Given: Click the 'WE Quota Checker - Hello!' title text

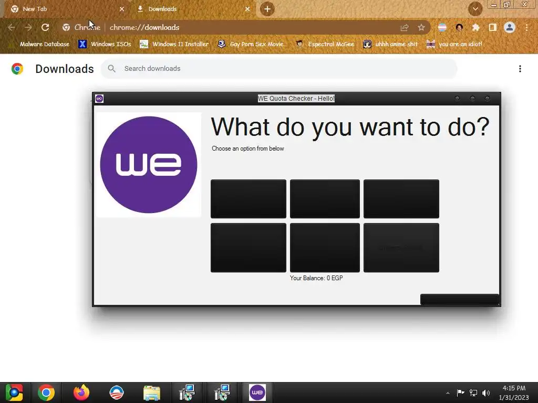Looking at the screenshot, I should tap(296, 98).
